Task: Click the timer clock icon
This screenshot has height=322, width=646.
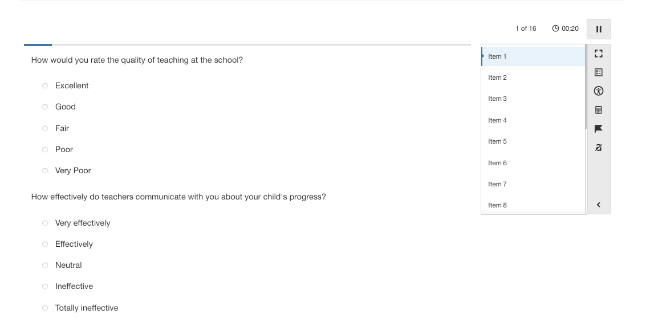Action: click(555, 28)
